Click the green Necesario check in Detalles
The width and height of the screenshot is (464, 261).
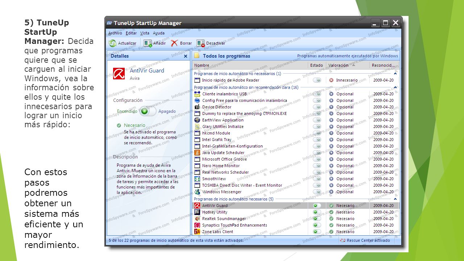pyautogui.click(x=119, y=125)
